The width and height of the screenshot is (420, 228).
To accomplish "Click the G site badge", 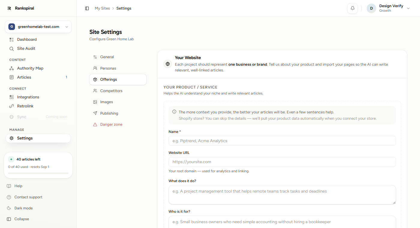I will click(12, 27).
